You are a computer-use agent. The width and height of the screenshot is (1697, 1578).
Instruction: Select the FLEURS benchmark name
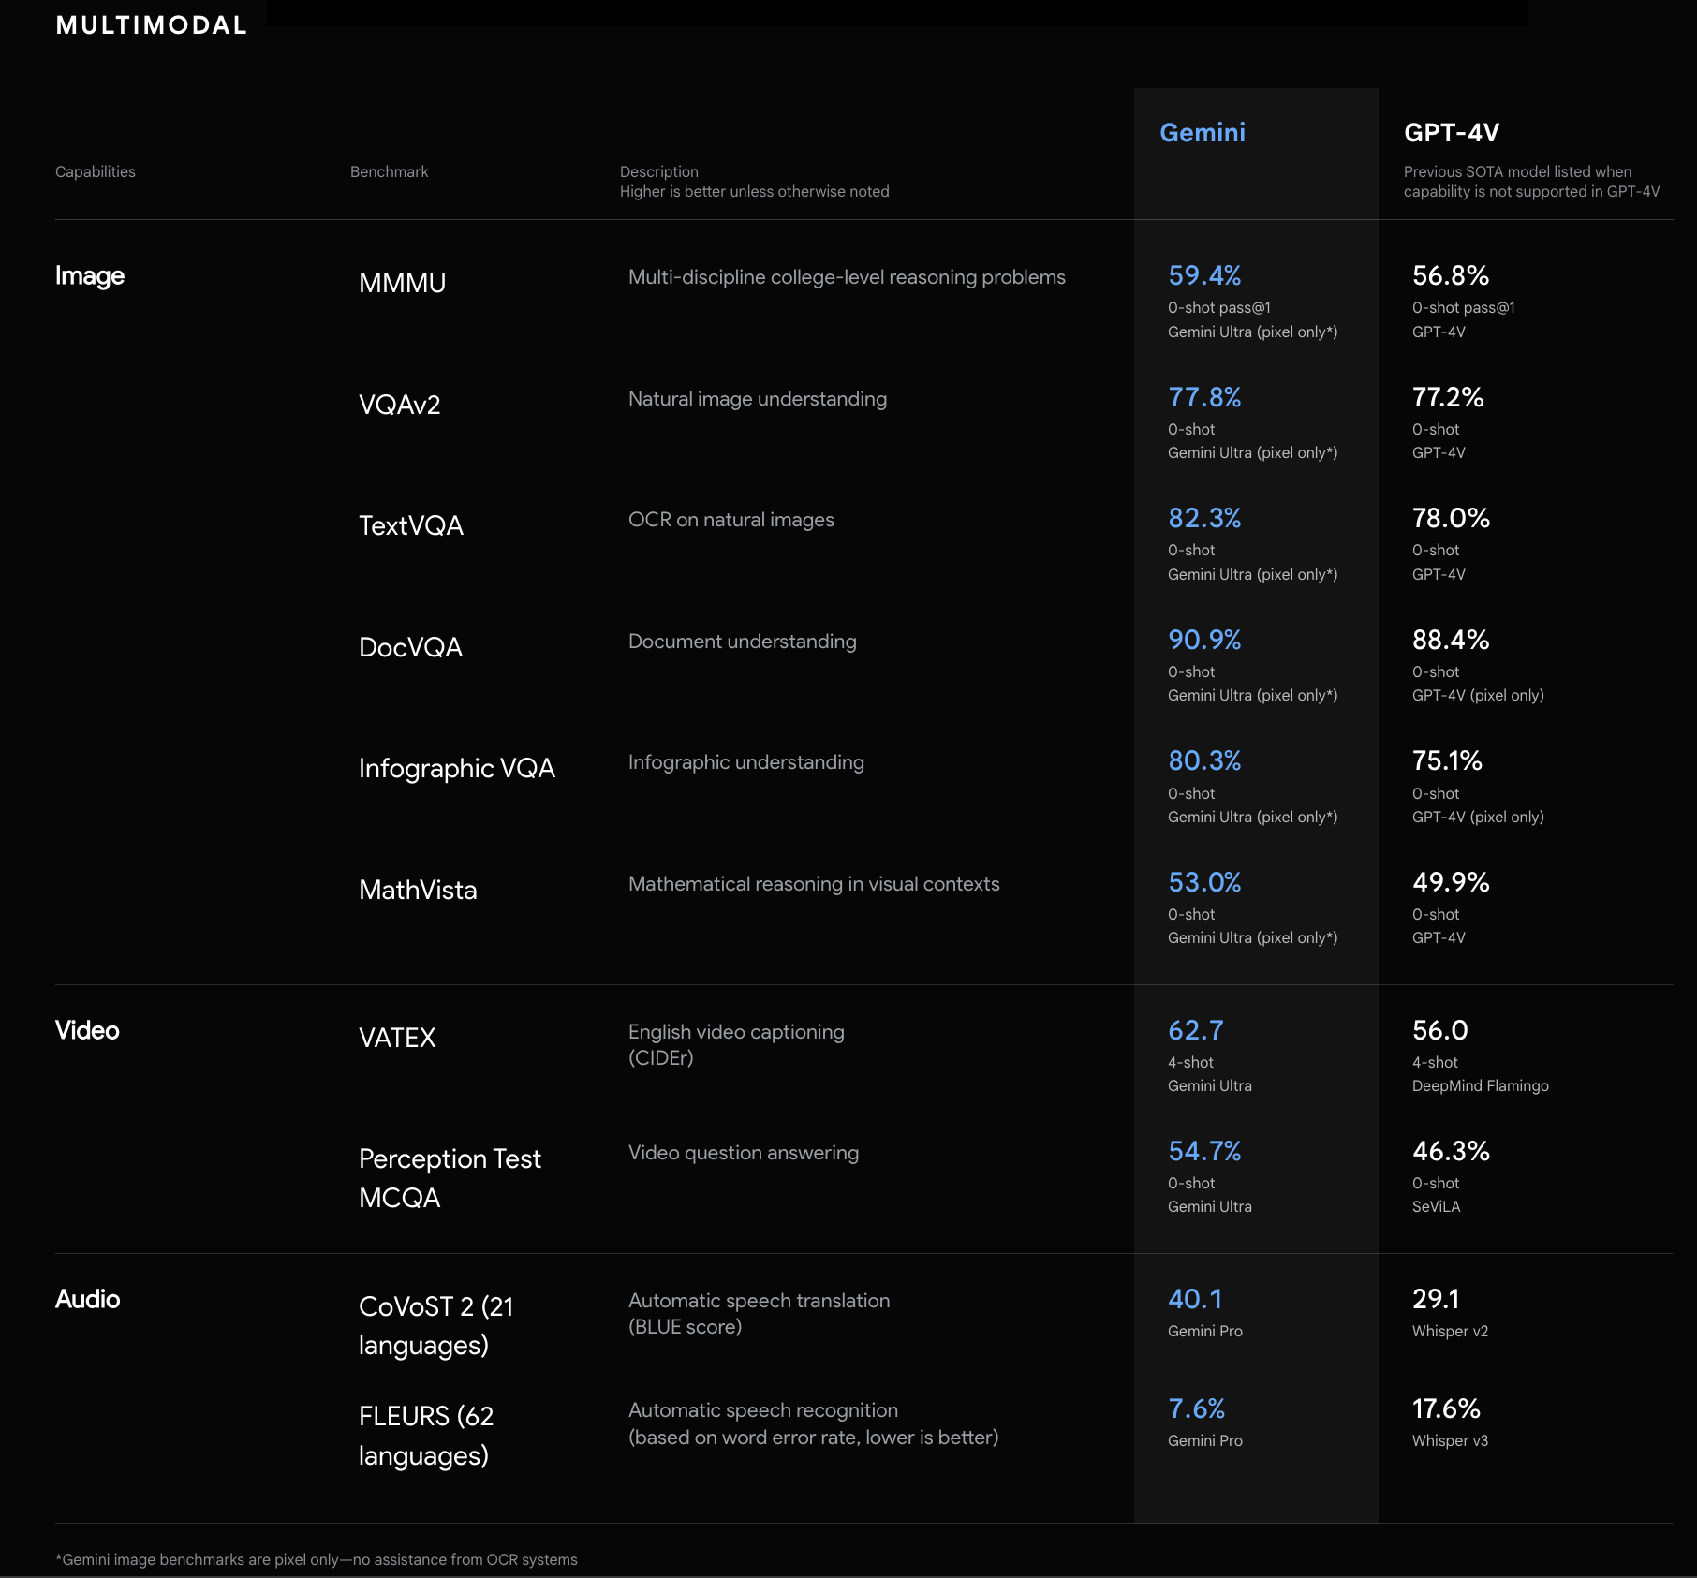pyautogui.click(x=425, y=1436)
